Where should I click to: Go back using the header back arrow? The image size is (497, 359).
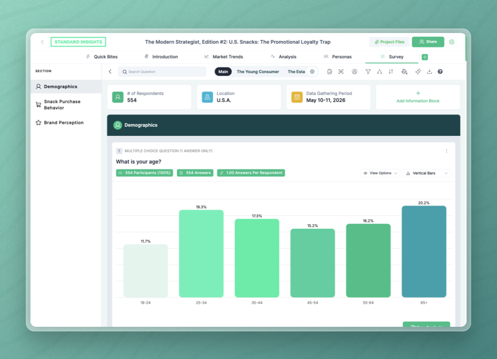pos(42,42)
